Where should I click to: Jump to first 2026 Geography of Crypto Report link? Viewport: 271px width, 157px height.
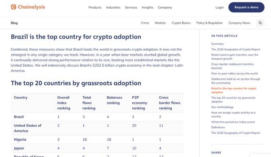click(236, 49)
